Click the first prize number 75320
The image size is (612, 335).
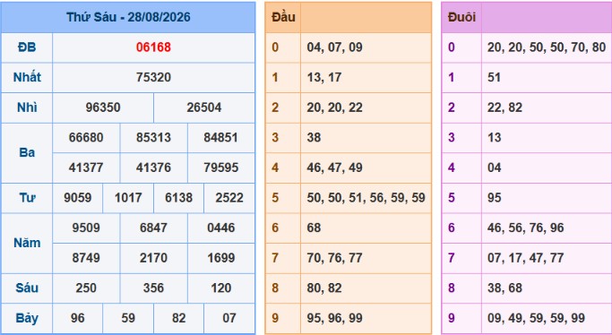click(153, 77)
